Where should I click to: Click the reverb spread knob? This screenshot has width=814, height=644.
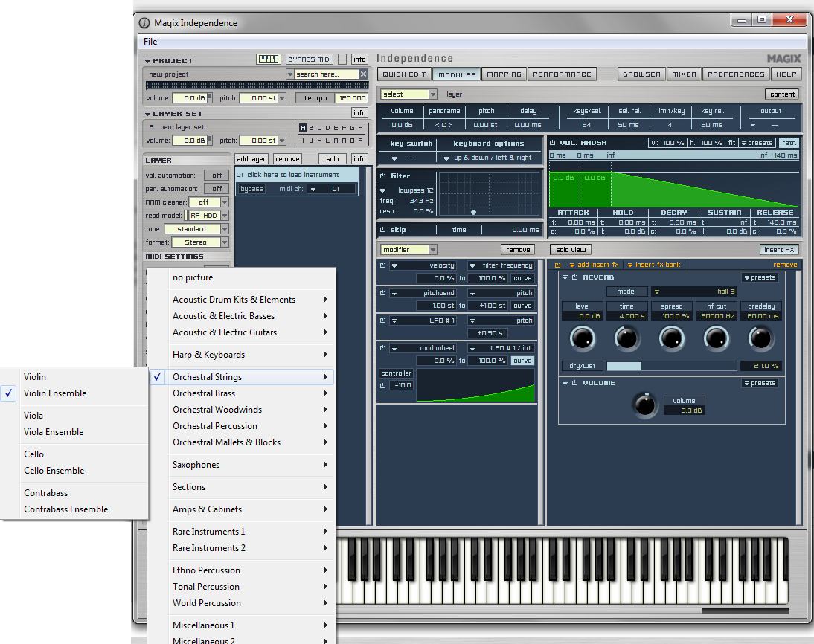[671, 338]
